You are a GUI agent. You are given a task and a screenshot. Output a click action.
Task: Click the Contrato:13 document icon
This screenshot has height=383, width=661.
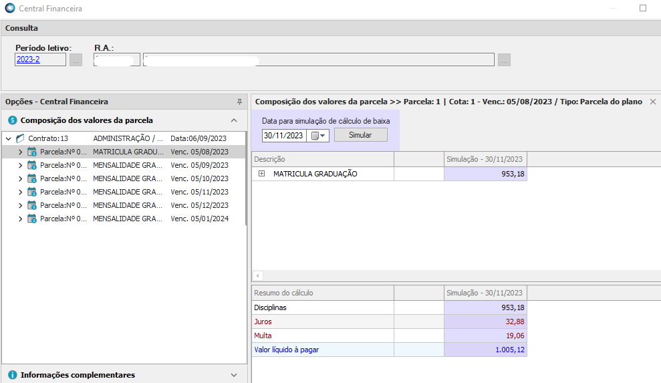20,138
